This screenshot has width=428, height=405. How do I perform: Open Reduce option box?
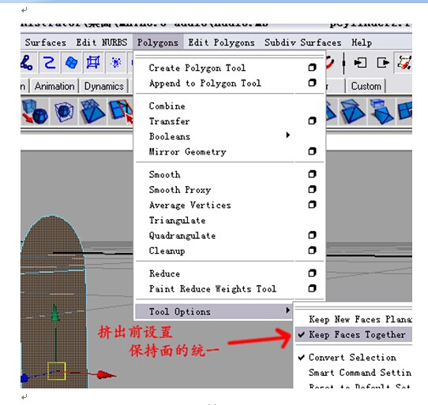312,273
